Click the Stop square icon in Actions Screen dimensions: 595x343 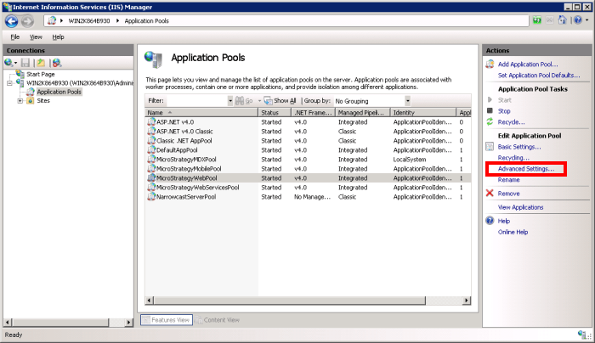[490, 110]
